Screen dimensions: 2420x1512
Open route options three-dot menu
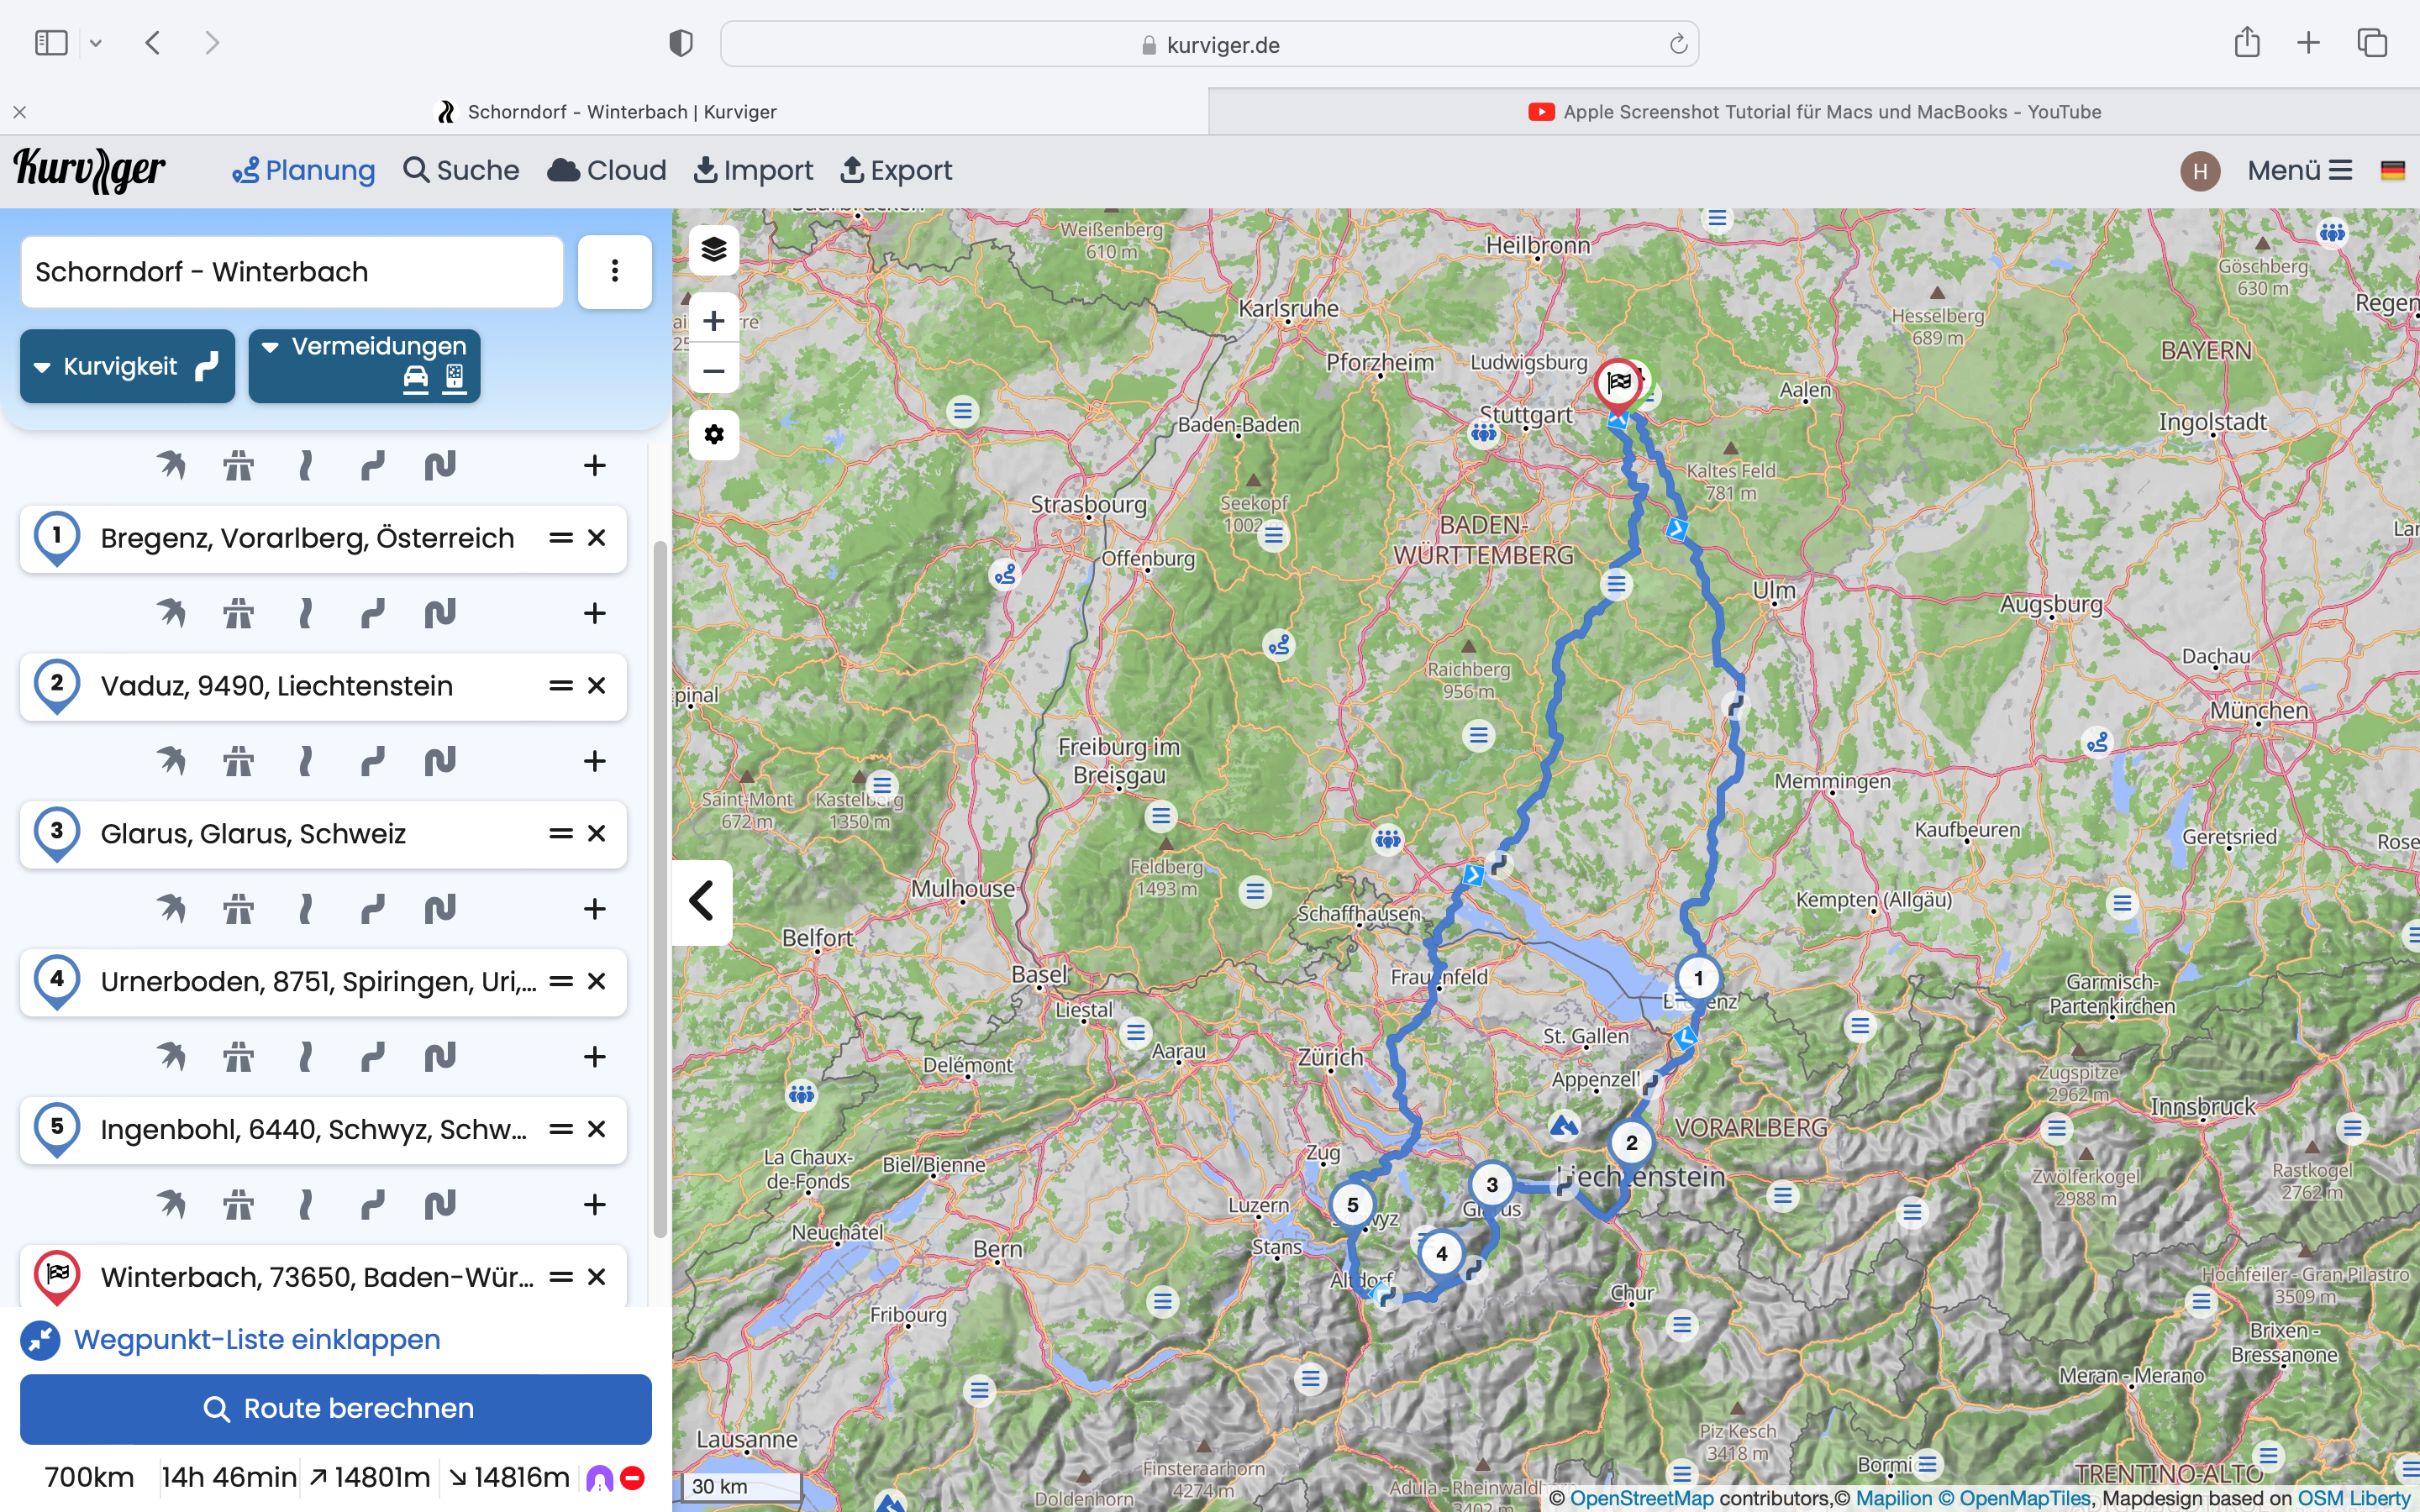615,271
